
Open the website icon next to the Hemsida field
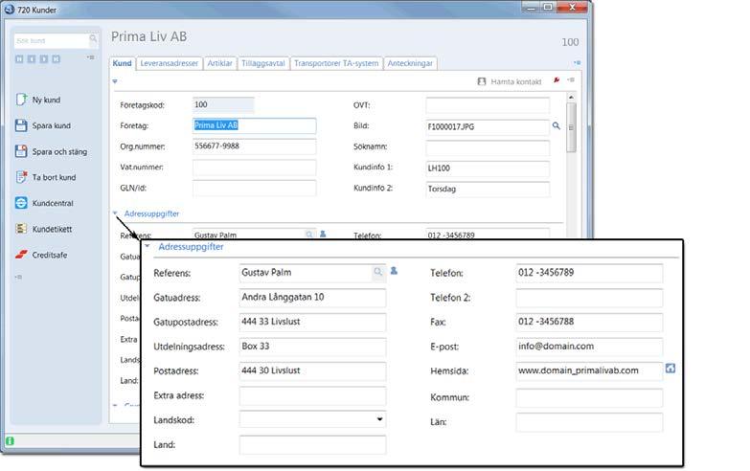click(x=670, y=369)
